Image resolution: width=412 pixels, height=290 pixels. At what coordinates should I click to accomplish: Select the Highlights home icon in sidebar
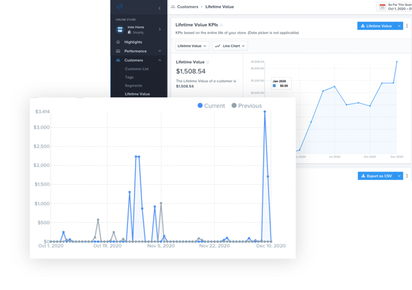point(118,42)
